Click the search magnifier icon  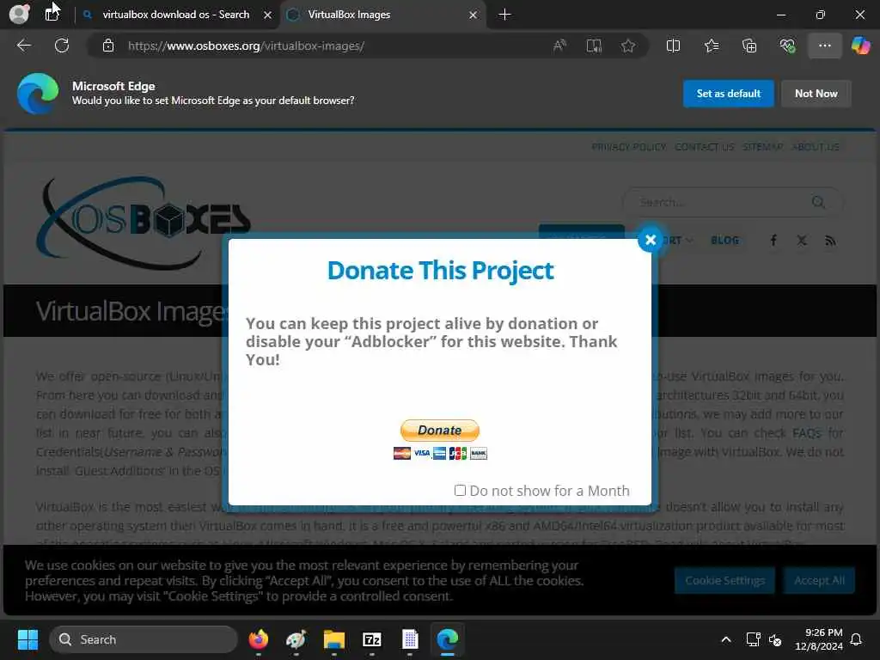coord(818,202)
